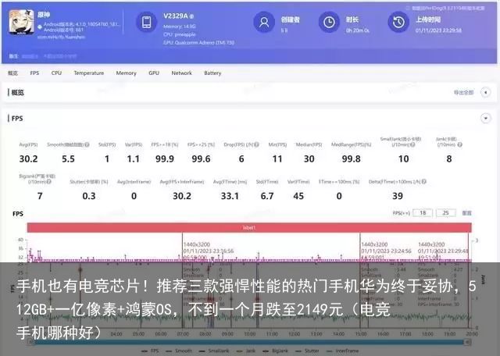
Task: Click the red label1 bar
Action: click(249, 227)
